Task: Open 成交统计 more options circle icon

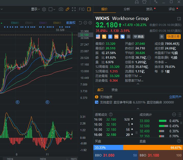Action: click(x=174, y=114)
